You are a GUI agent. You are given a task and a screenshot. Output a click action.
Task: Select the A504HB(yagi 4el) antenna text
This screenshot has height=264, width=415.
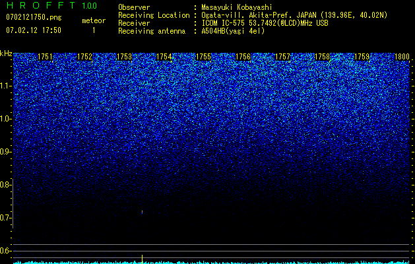233,31
